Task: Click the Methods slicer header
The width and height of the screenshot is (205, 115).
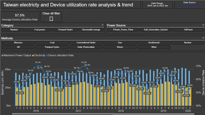Action: click(7, 38)
